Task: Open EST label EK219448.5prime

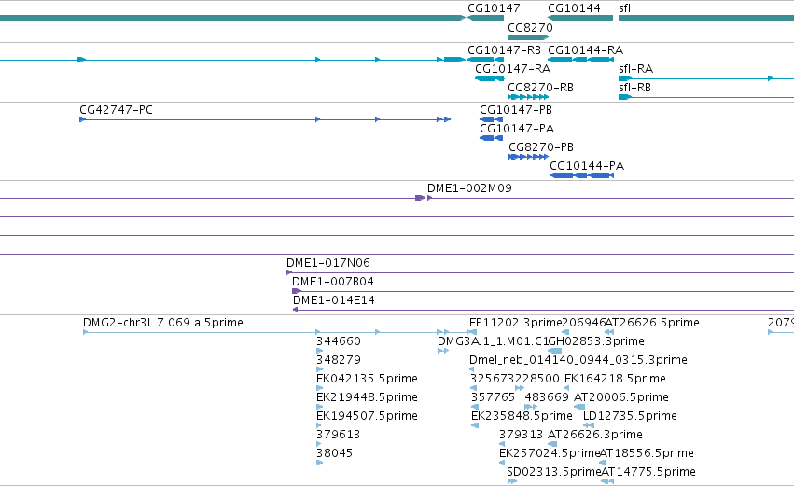Action: 367,397
